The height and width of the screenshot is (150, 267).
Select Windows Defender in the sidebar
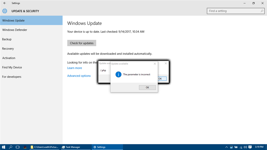(x=31, y=30)
